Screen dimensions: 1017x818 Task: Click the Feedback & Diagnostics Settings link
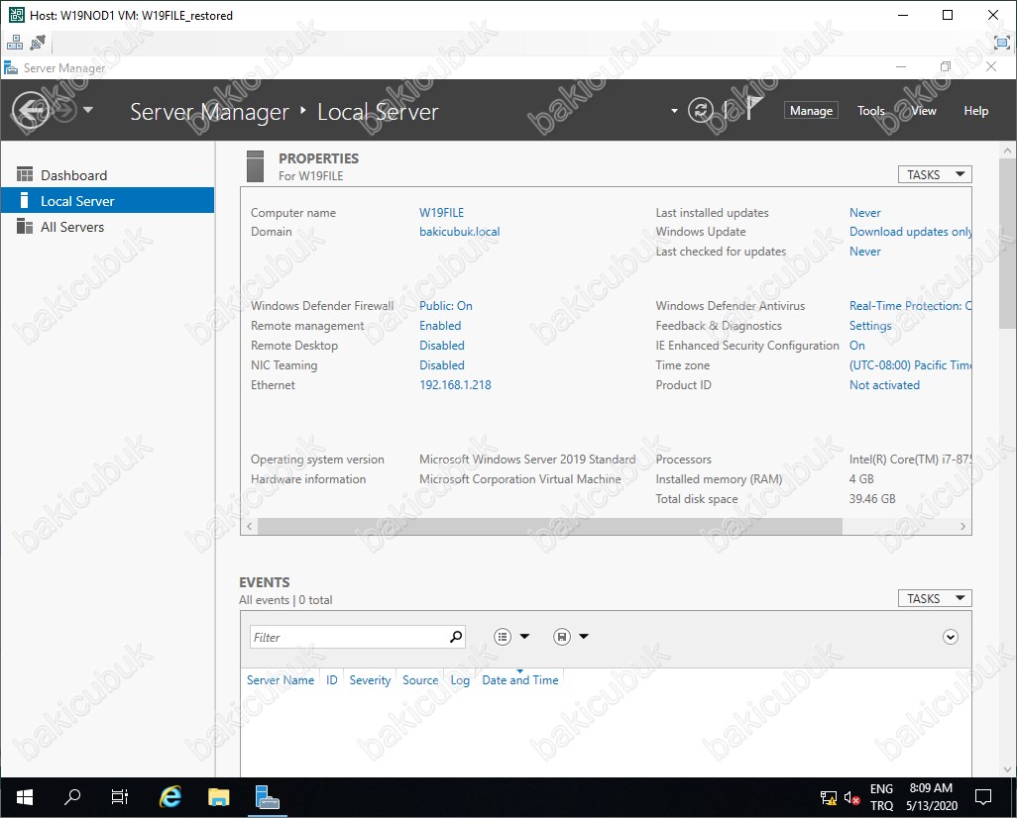point(870,326)
